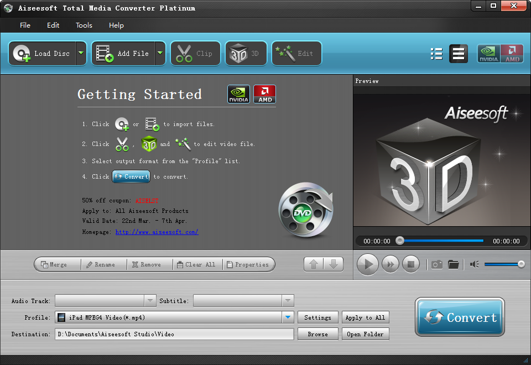Click the small Convert button in step 4

pos(131,176)
